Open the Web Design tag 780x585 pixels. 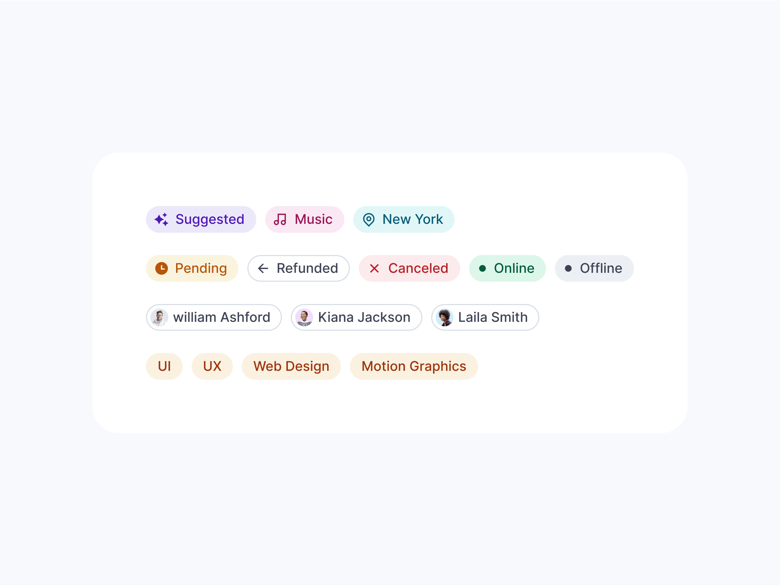(x=291, y=366)
